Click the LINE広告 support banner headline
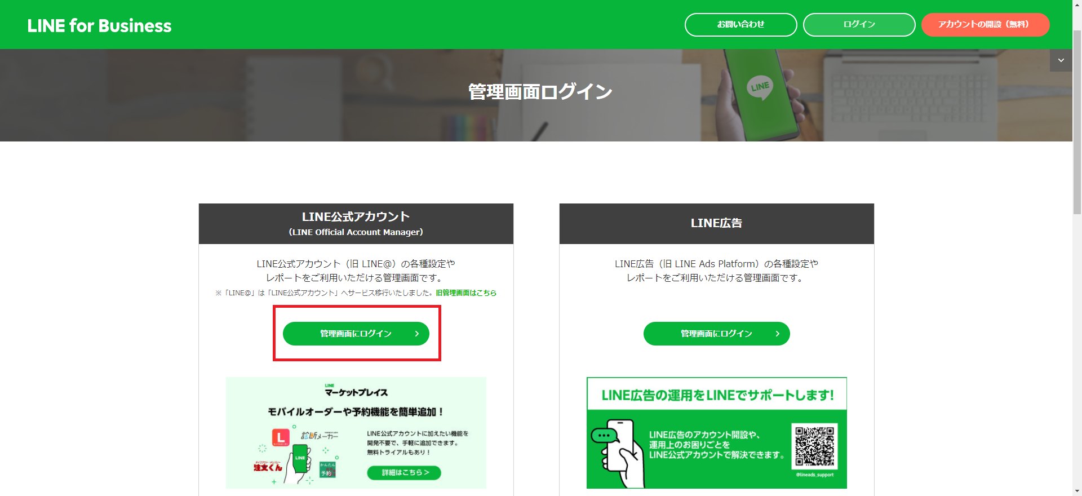The height and width of the screenshot is (496, 1082). pyautogui.click(x=717, y=395)
